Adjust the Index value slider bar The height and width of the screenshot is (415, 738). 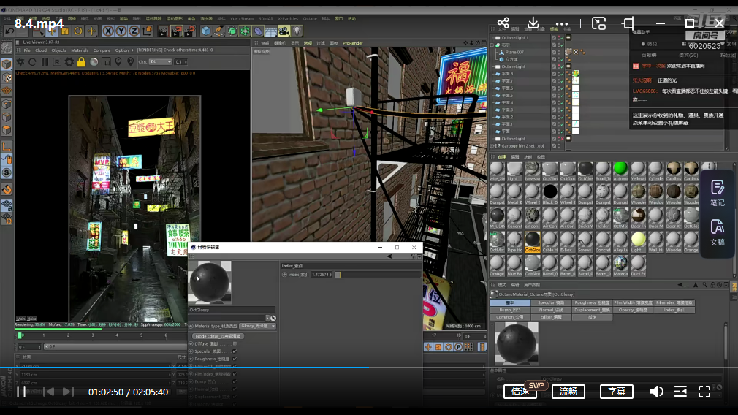377,274
